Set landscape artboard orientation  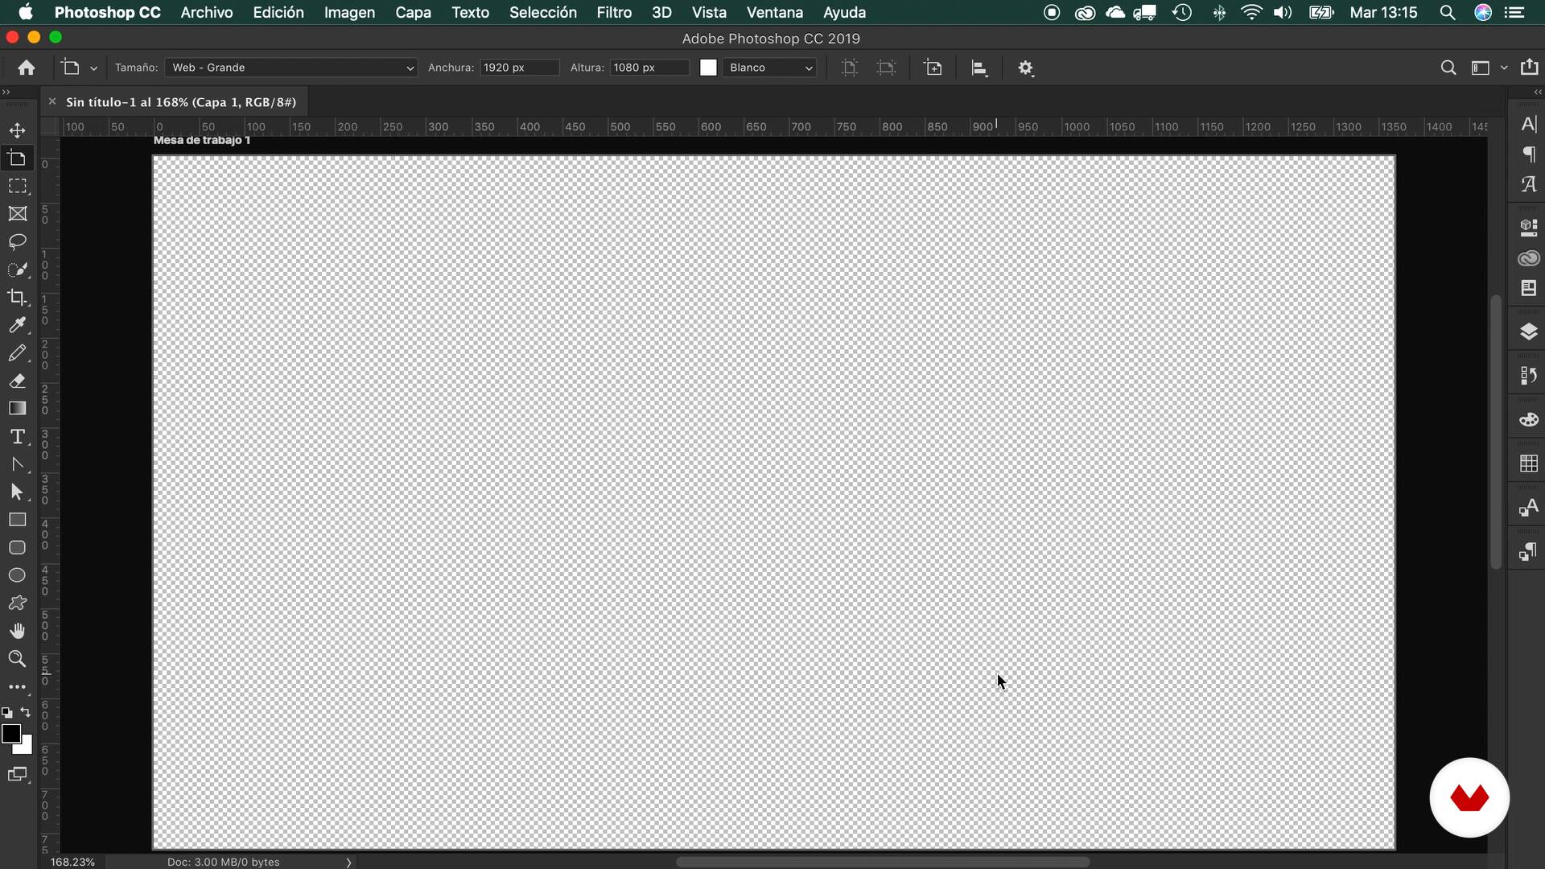[x=886, y=68]
